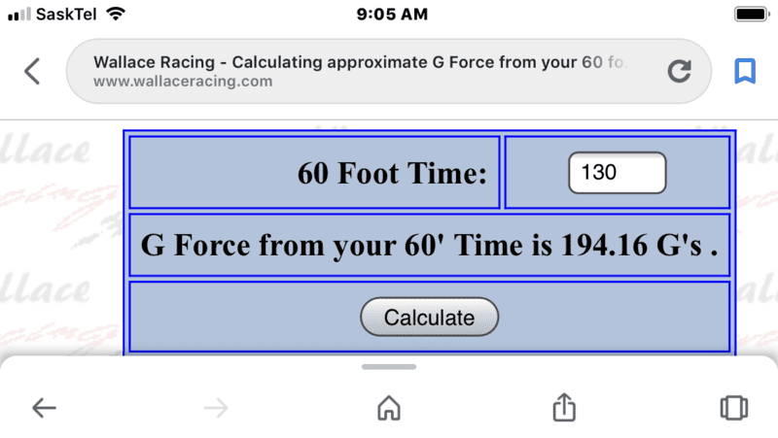Tap the greyed forward arrow in bottom bar
778x438 pixels.
[216, 408]
